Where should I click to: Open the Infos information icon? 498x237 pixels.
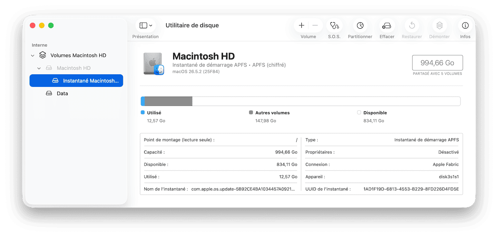(465, 25)
